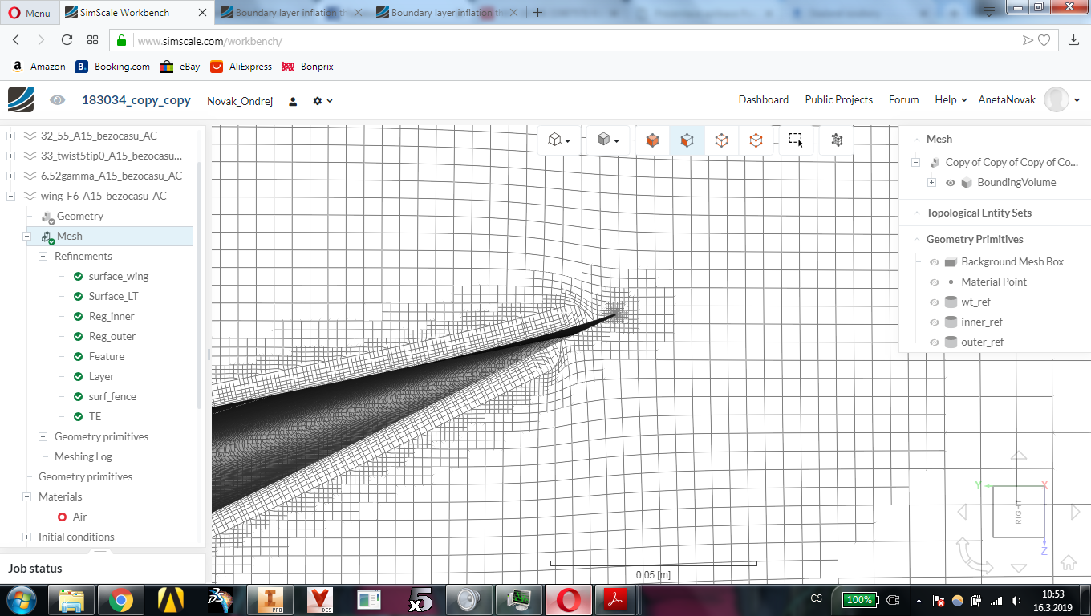1091x616 pixels.
Task: Open the Forum link
Action: pyautogui.click(x=904, y=99)
